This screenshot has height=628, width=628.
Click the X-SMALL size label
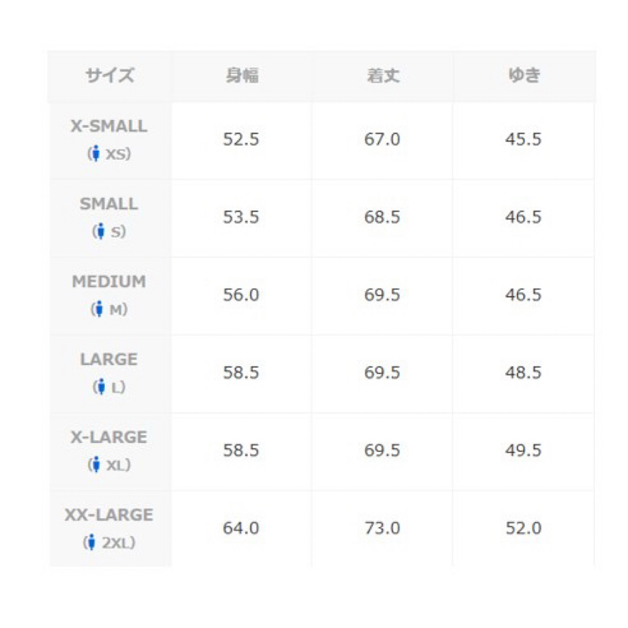(109, 126)
